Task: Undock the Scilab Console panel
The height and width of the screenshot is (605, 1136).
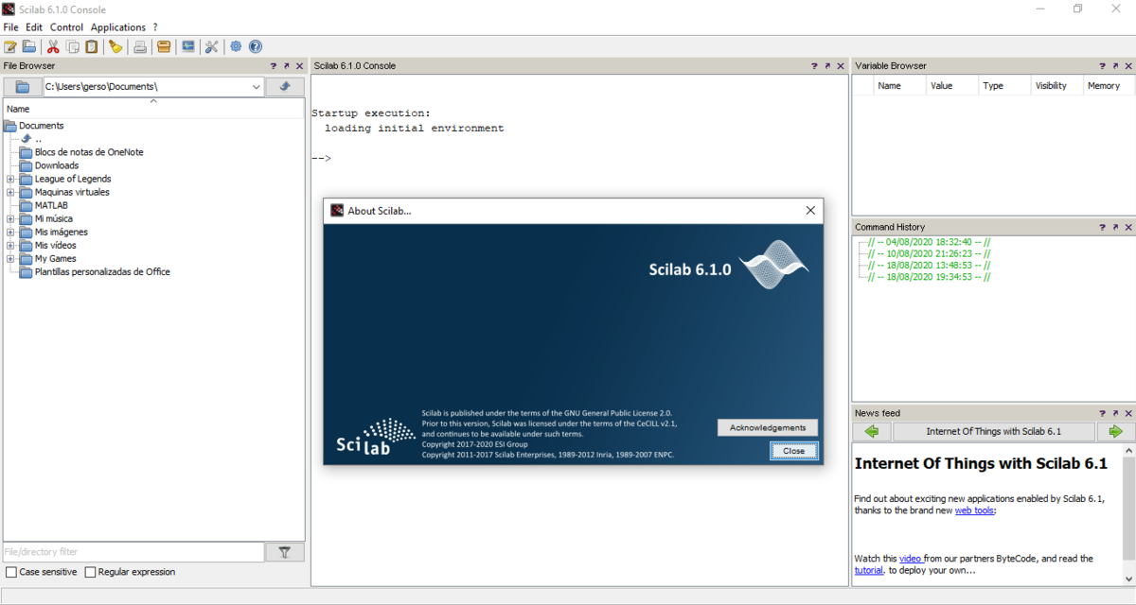Action: pyautogui.click(x=827, y=66)
